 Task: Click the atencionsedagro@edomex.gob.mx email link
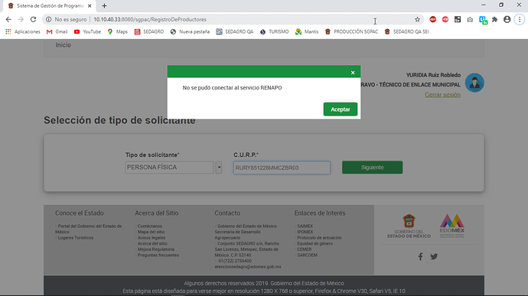[248, 267]
